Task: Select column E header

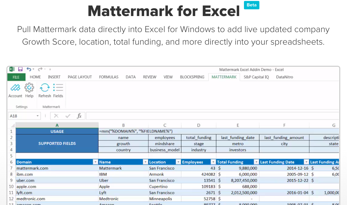Action: (238, 125)
